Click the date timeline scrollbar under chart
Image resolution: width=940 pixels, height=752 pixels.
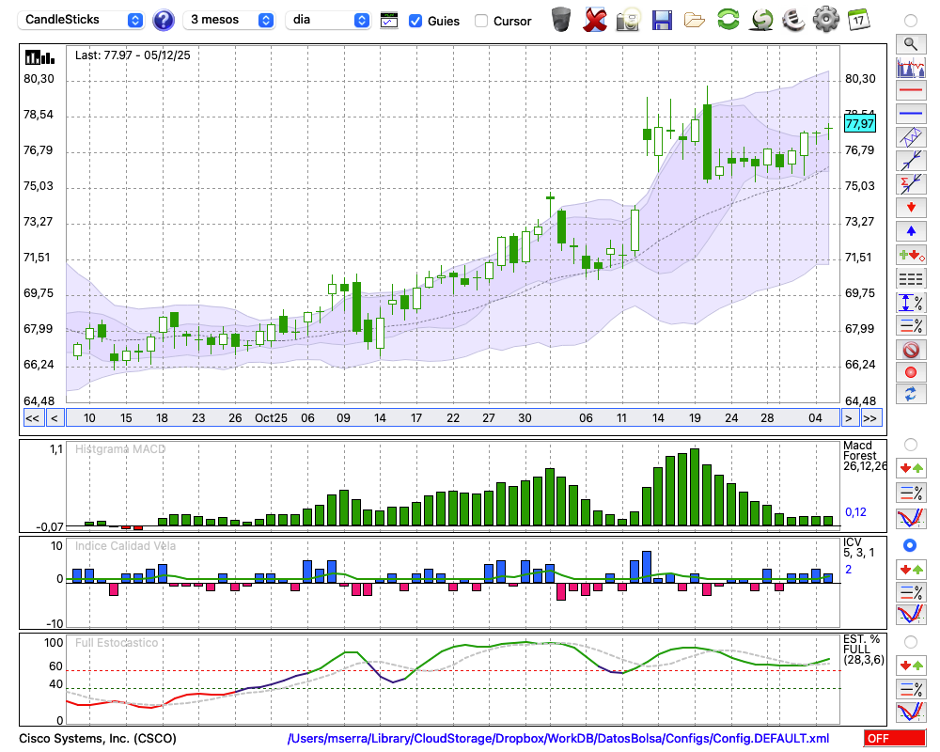451,418
